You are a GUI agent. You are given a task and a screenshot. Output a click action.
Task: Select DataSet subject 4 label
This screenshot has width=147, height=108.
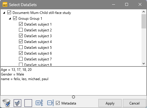point(38,42)
